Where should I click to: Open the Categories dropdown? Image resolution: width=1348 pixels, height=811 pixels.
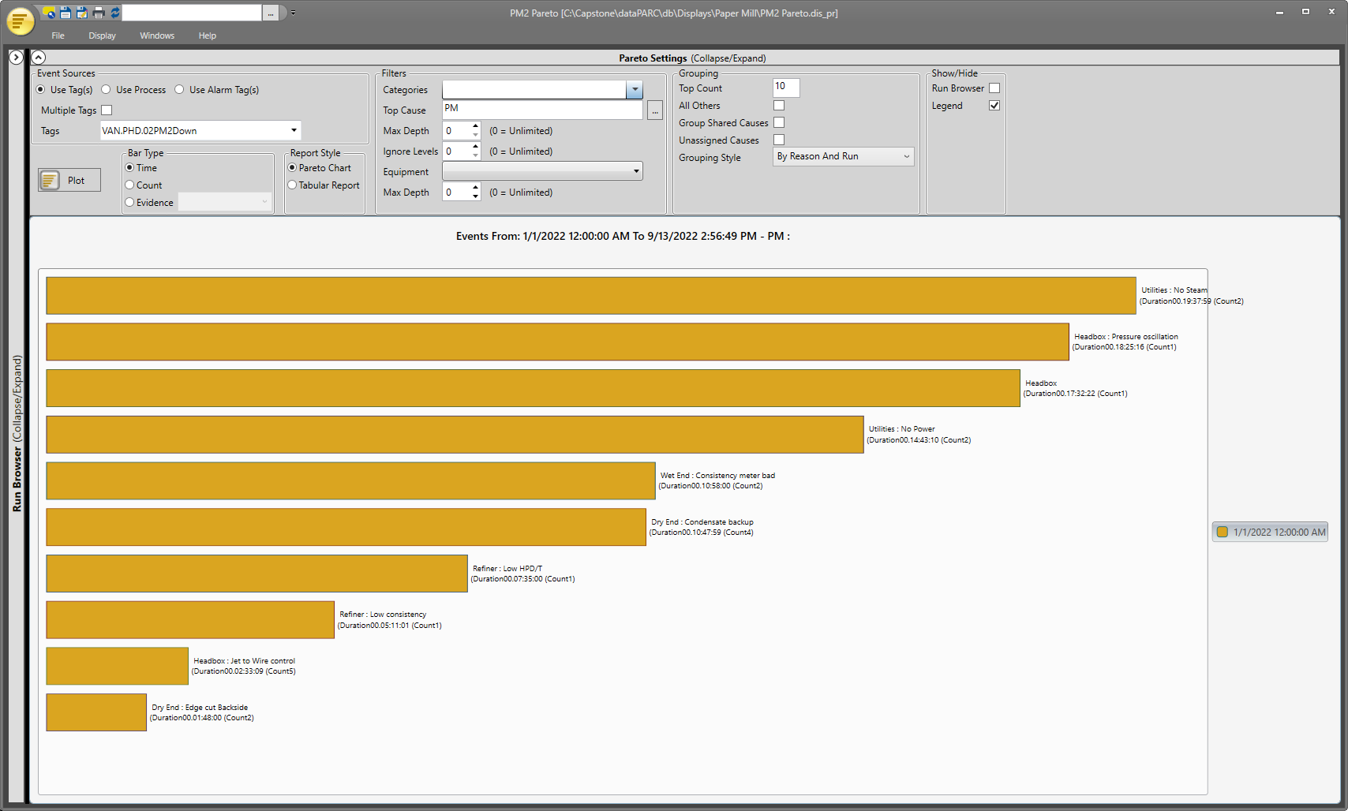click(x=635, y=90)
